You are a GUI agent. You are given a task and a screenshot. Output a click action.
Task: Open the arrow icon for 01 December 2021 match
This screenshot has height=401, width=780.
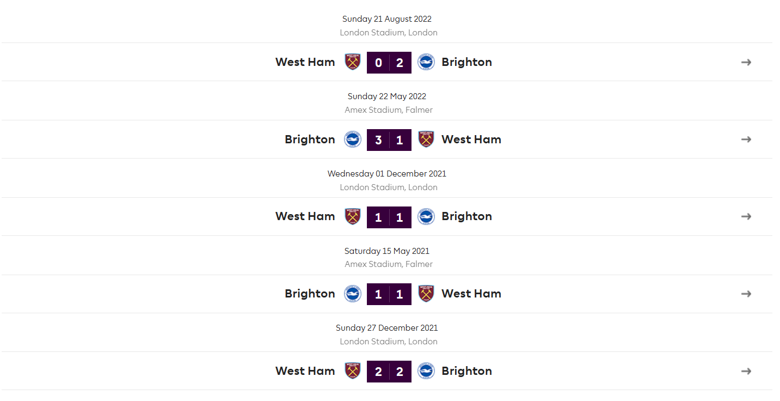tap(746, 216)
